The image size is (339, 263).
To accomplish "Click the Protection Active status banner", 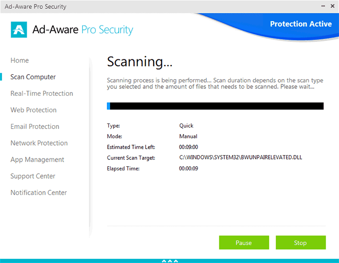I will coord(301,24).
